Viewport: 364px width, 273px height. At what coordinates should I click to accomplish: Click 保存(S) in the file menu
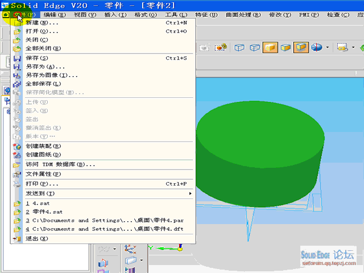pos(104,58)
